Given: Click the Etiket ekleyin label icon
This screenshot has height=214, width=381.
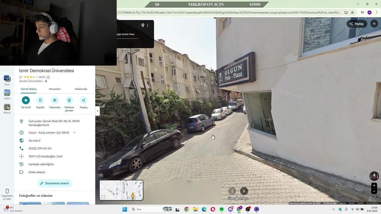Looking at the screenshot, I should [x=21, y=172].
